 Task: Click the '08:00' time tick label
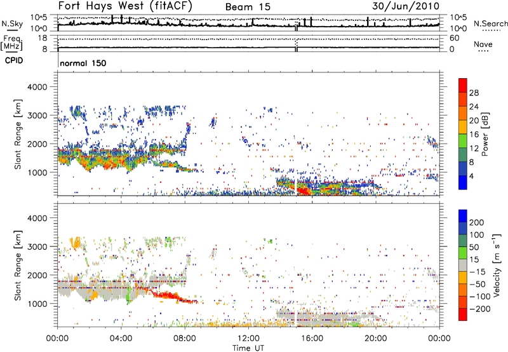pyautogui.click(x=185, y=339)
